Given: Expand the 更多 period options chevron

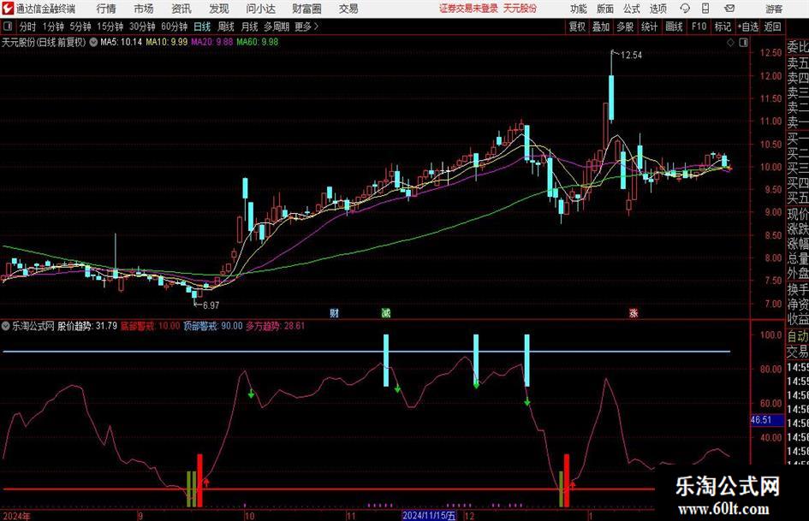Looking at the screenshot, I should click(316, 27).
